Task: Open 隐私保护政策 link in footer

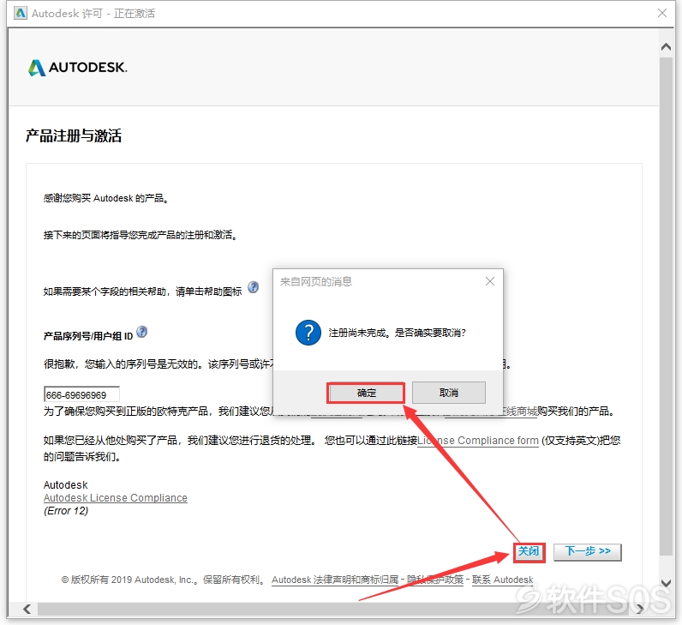Action: point(435,580)
